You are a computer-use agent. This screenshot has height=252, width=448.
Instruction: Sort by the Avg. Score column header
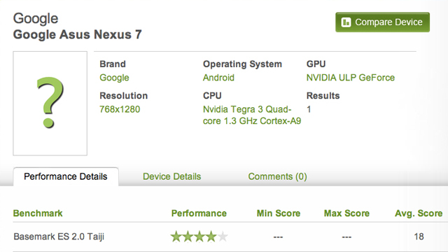[x=419, y=213]
